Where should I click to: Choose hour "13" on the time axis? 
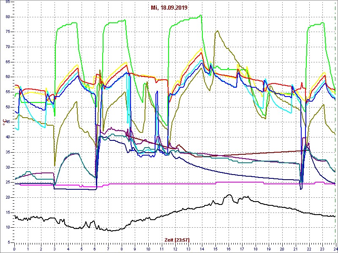(188, 249)
